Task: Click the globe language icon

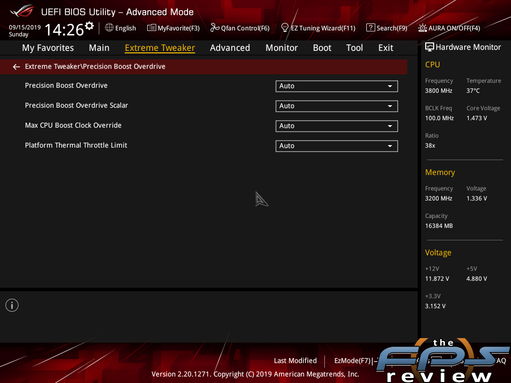Action: click(x=109, y=28)
